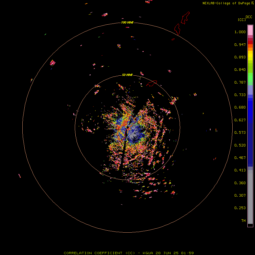Click the northernmost red island outline
The image size is (255, 255).
point(185,18)
